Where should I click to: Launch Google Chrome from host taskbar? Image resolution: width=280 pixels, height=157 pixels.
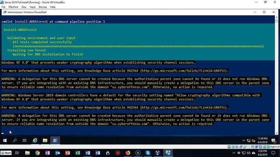click(x=37, y=153)
